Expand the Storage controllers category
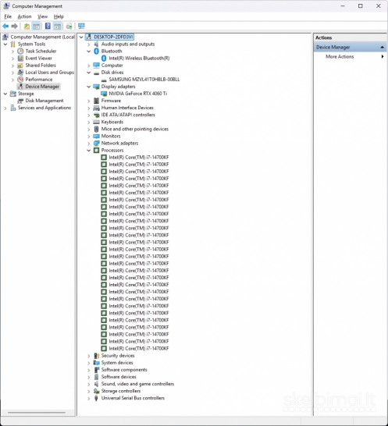 pyautogui.click(x=89, y=391)
